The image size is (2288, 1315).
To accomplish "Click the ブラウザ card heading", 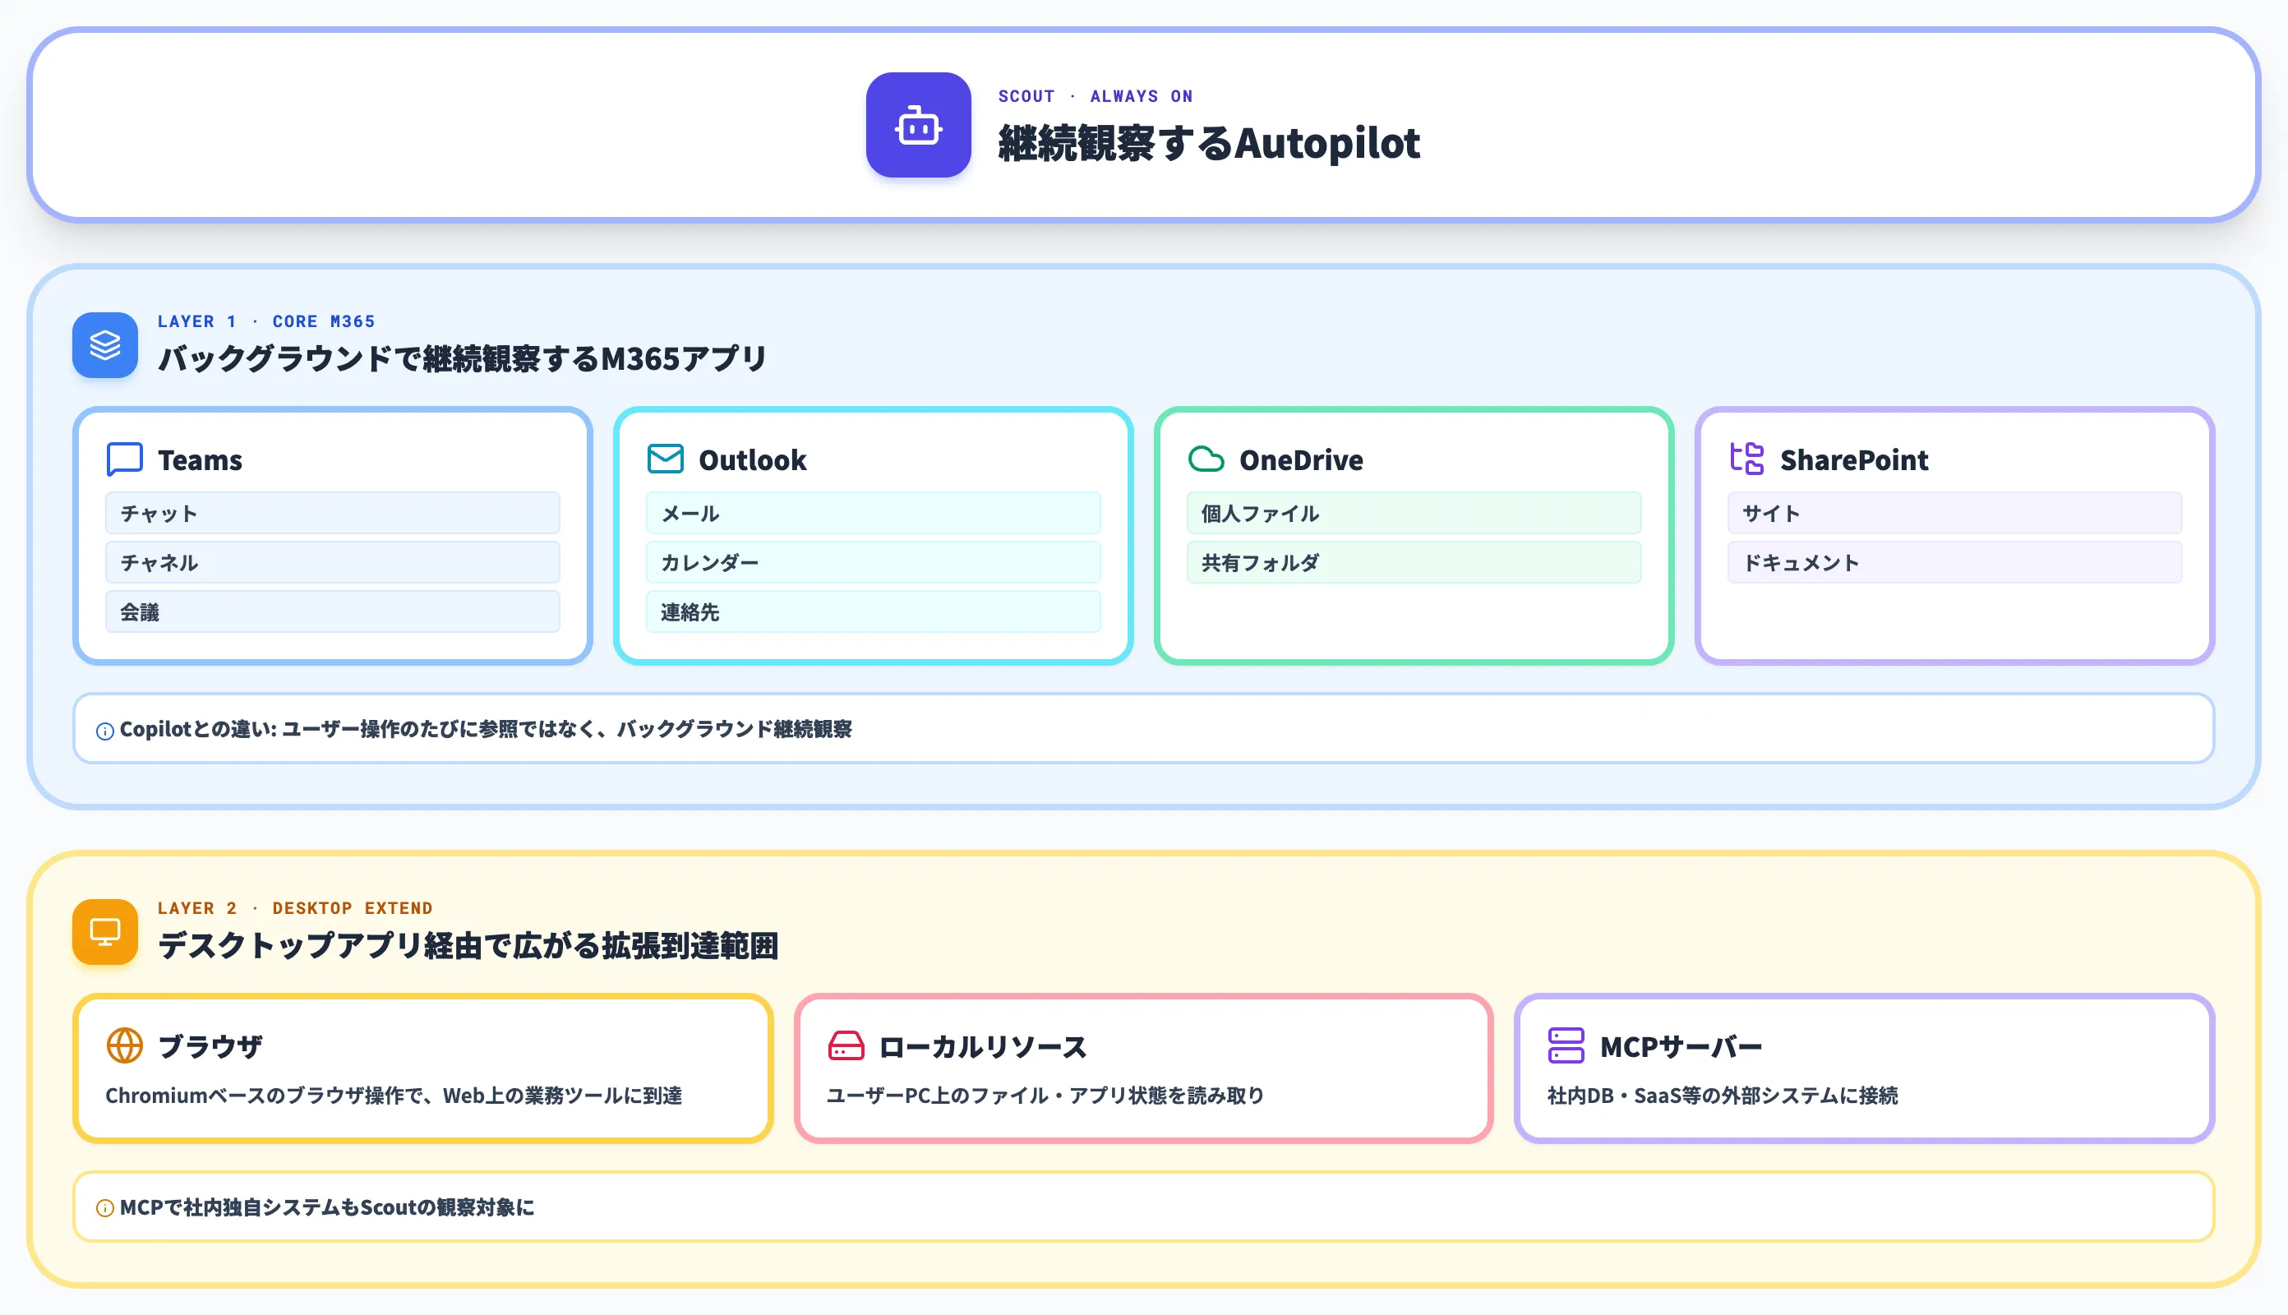I will [210, 1047].
